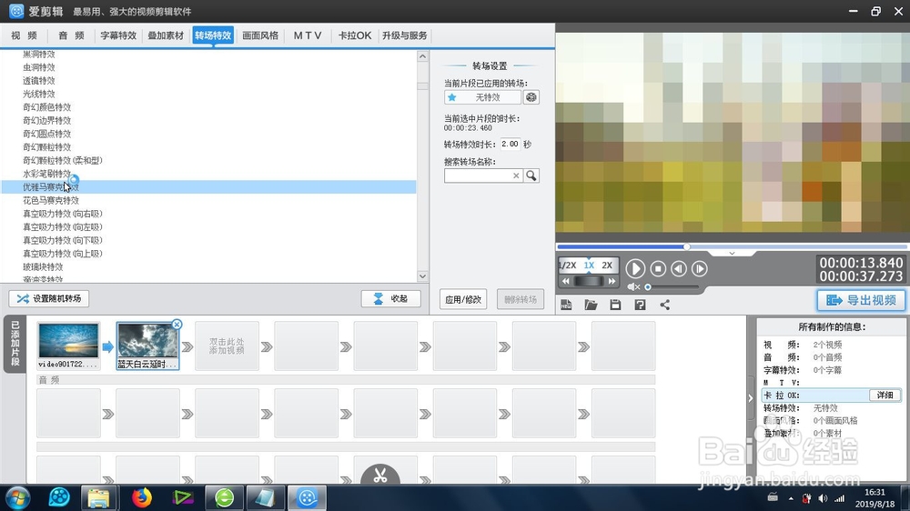Viewport: 910px width, 511px height.
Task: Open the 升级与服务 tab
Action: pos(405,35)
